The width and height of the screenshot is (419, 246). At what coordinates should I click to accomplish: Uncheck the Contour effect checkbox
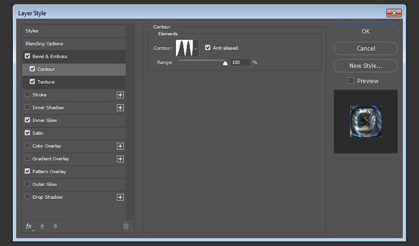[x=32, y=69]
